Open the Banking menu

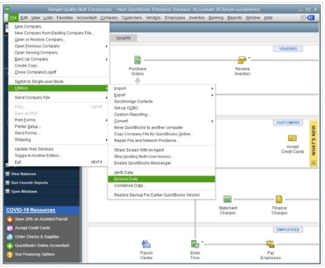pos(216,18)
